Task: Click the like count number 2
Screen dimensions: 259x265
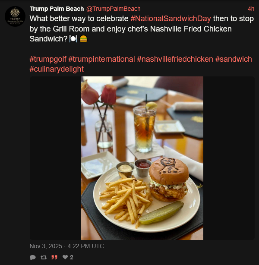Action: [72, 257]
